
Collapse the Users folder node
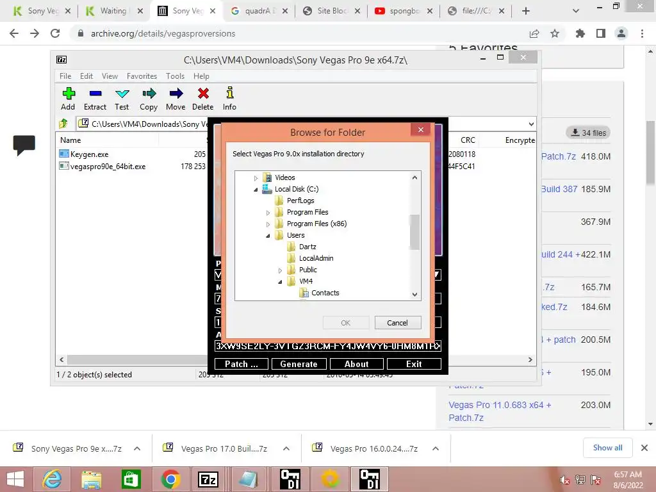268,236
